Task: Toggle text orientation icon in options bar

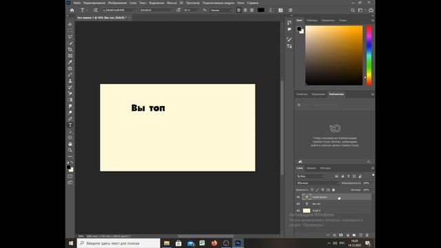Action: pos(96,10)
